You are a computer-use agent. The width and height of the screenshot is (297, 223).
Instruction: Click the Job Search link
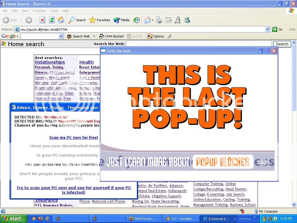coord(235,194)
